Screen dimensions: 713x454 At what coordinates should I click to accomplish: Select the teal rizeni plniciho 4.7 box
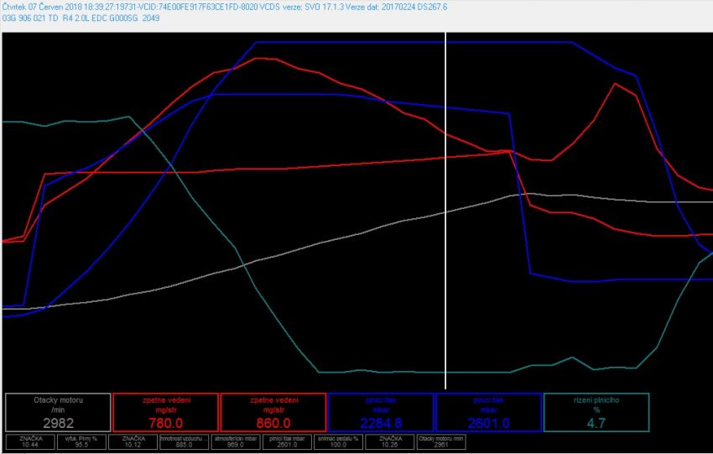(596, 412)
